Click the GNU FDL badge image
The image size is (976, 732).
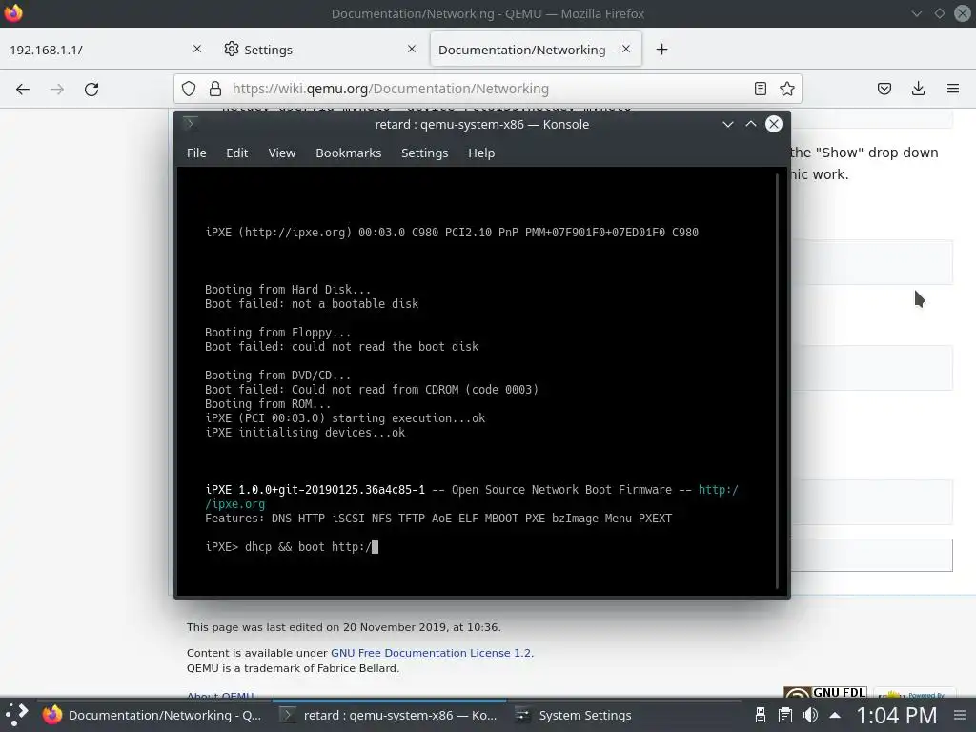pos(825,692)
